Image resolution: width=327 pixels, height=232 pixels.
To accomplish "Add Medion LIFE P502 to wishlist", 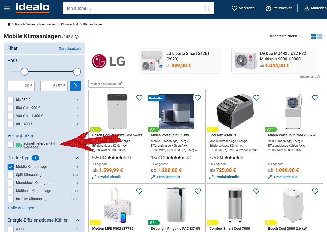I will [139, 191].
